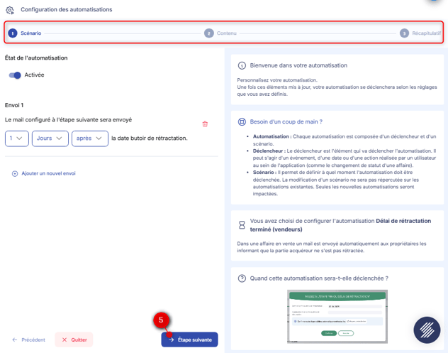
Task: Jump to the Récapitulatif step
Action: click(420, 33)
